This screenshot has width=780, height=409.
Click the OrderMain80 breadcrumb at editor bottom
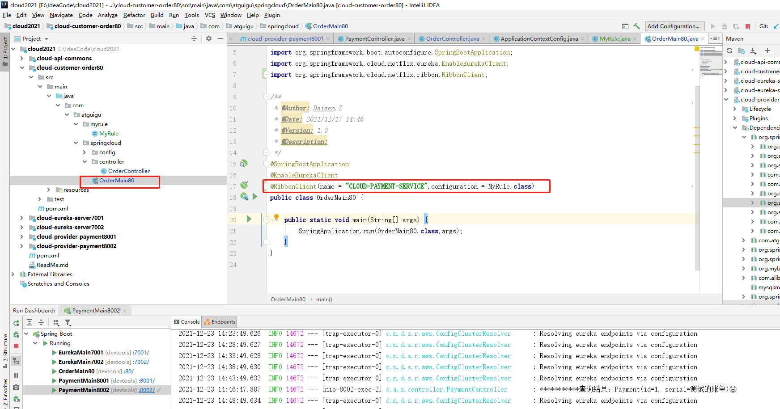288,299
